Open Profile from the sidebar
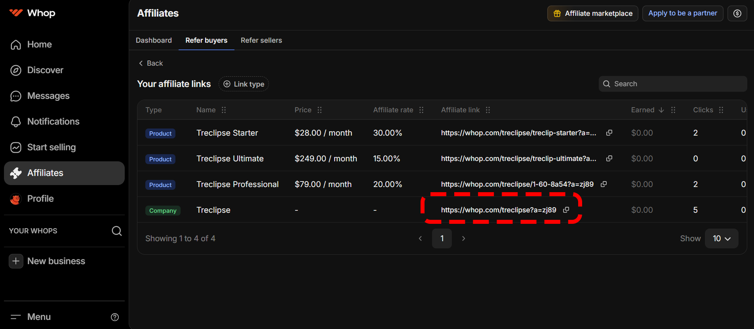Screen dimensions: 754x329 point(64,199)
